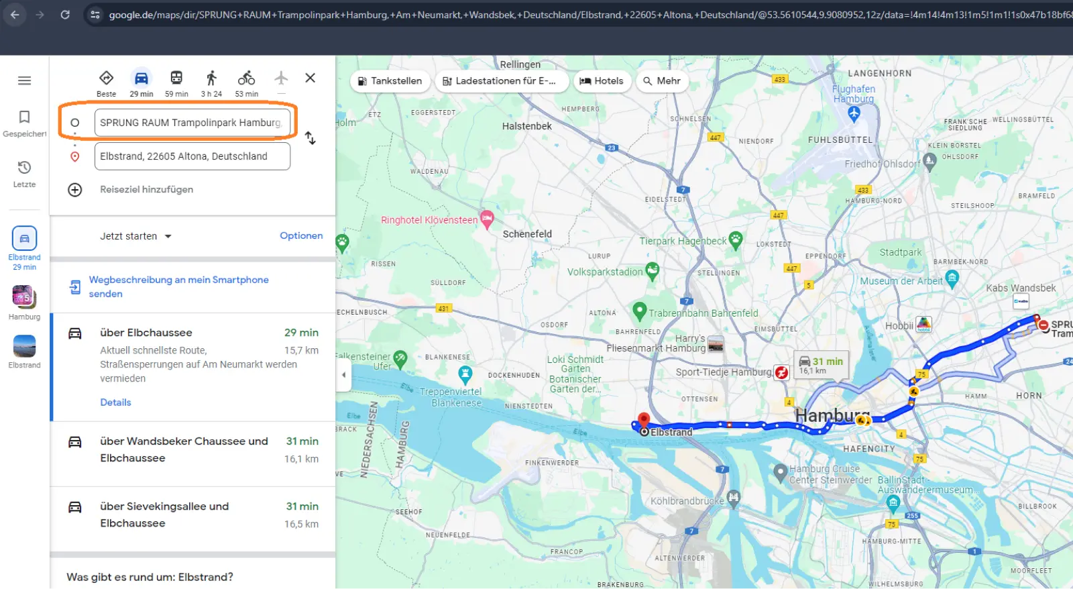The image size is (1073, 589).
Task: Open Details of fastest route
Action: click(x=115, y=403)
